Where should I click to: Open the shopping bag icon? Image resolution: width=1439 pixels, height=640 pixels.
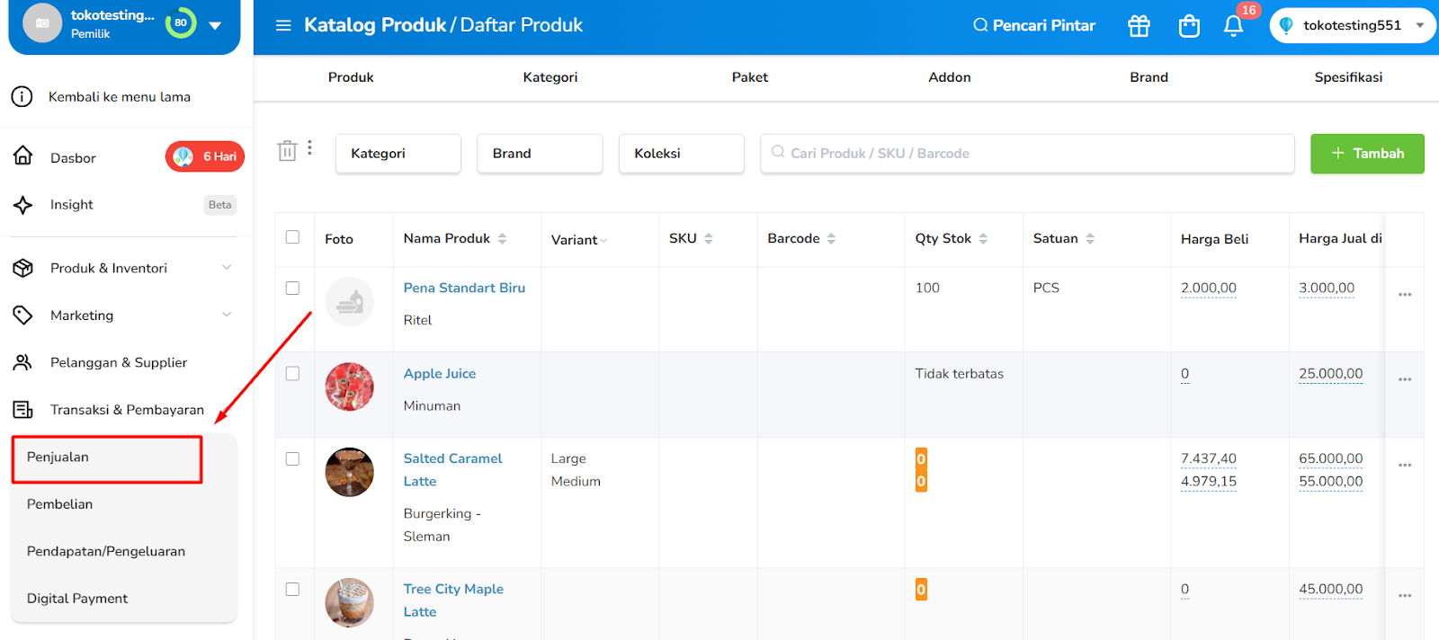click(x=1189, y=26)
